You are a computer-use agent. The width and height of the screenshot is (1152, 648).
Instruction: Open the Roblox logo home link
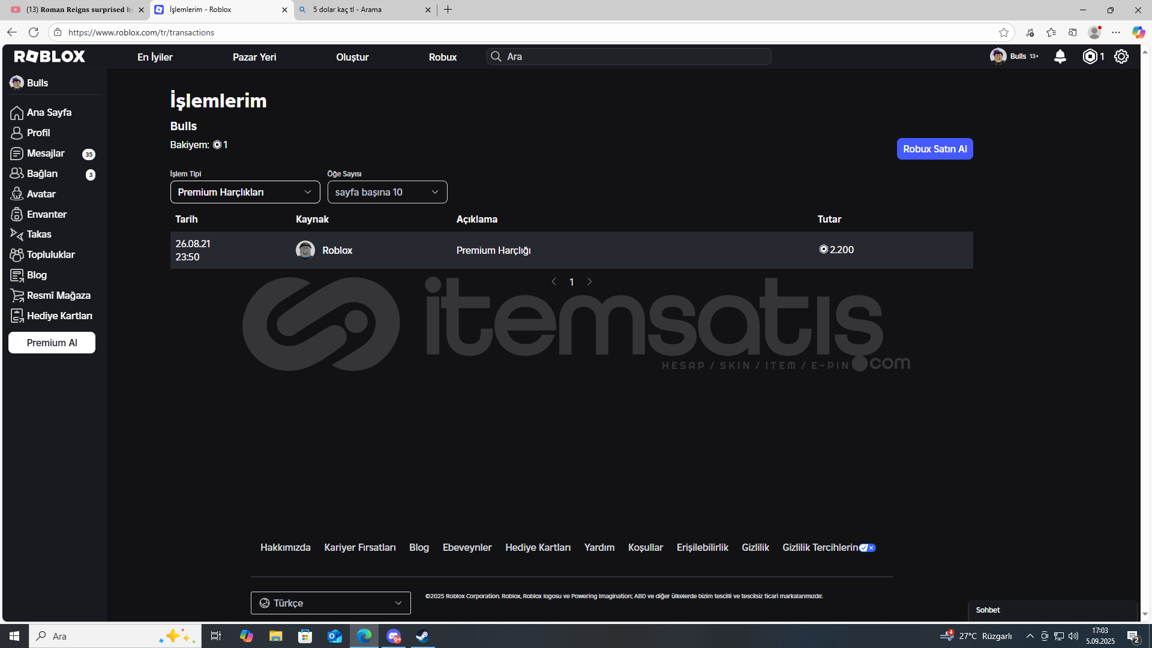coord(50,56)
